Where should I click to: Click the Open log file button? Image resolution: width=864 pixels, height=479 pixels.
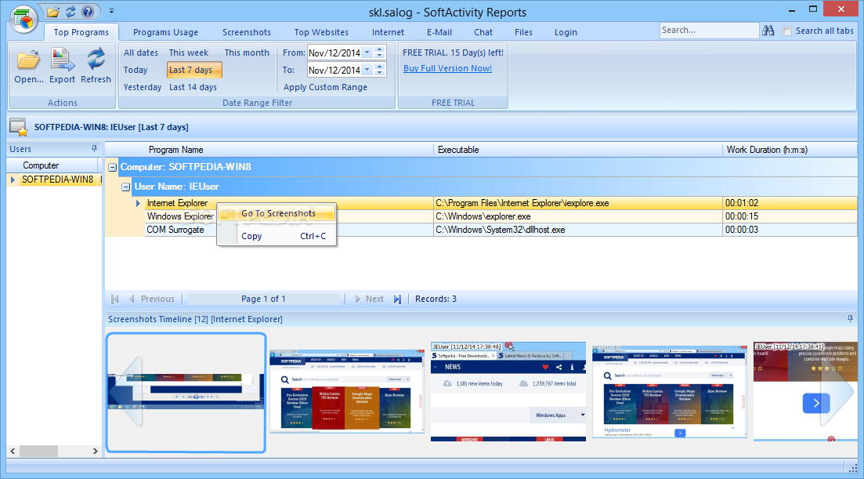[29, 66]
